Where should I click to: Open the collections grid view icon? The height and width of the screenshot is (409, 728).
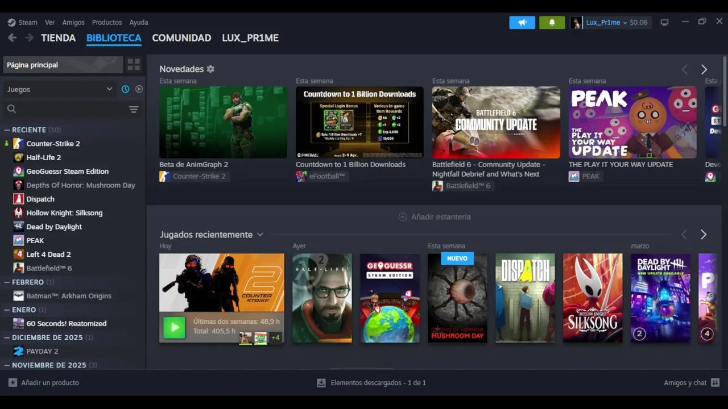(x=134, y=65)
